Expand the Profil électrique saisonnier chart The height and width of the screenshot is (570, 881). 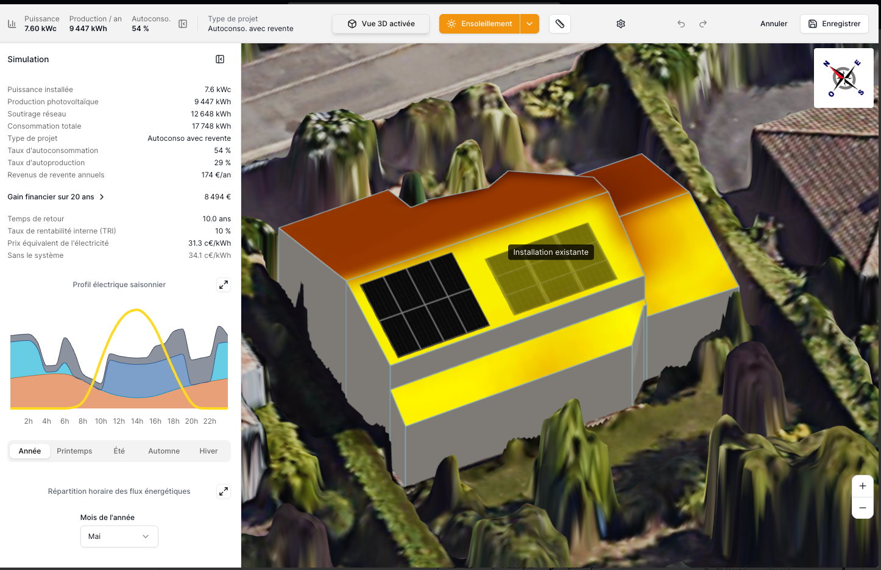[x=224, y=285]
